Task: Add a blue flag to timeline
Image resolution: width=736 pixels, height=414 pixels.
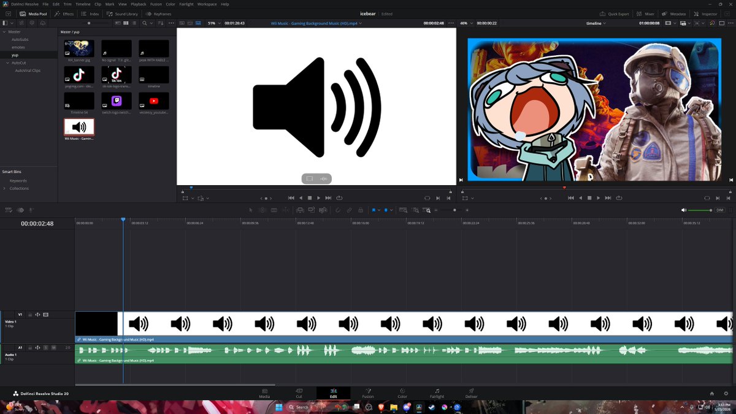Action: [x=373, y=210]
